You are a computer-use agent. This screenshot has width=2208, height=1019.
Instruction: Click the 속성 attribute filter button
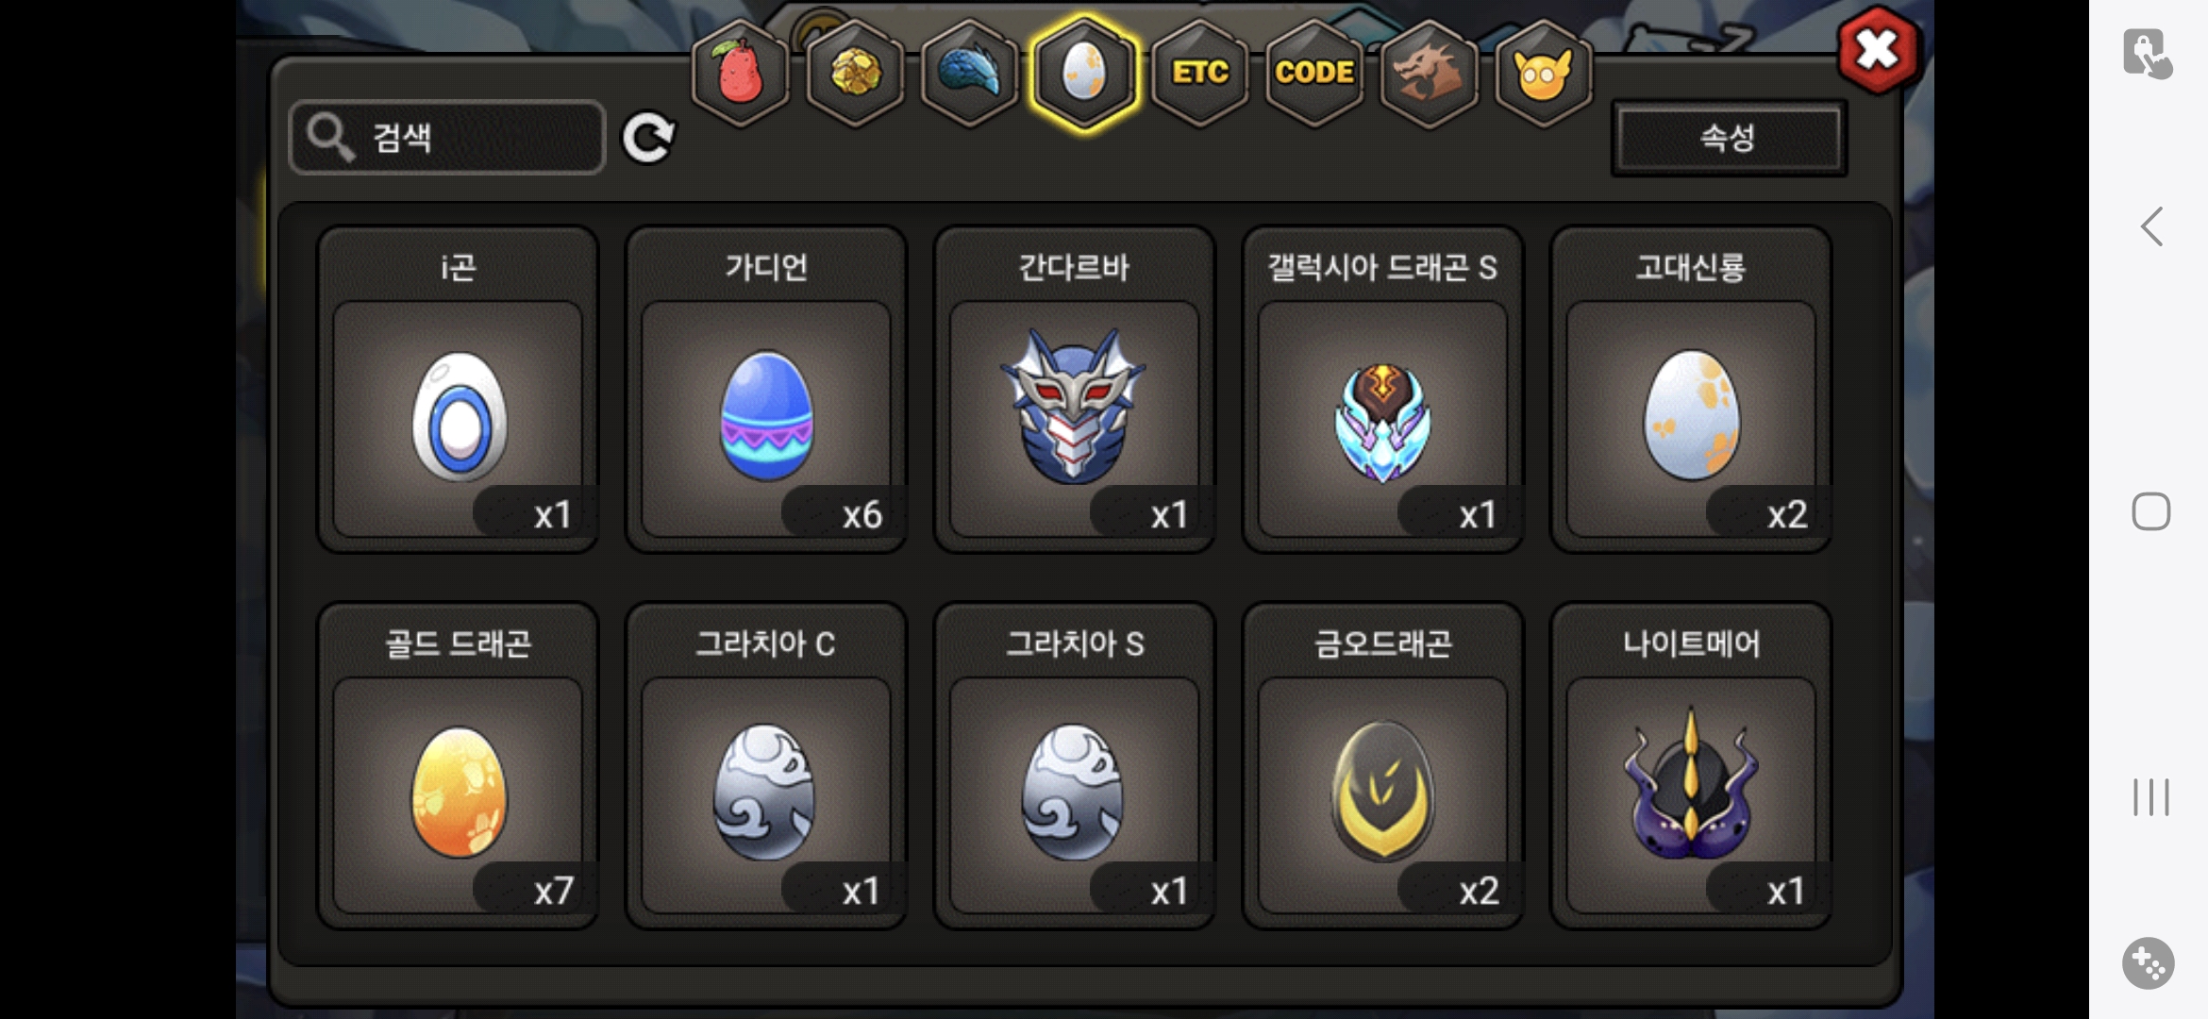(1729, 138)
